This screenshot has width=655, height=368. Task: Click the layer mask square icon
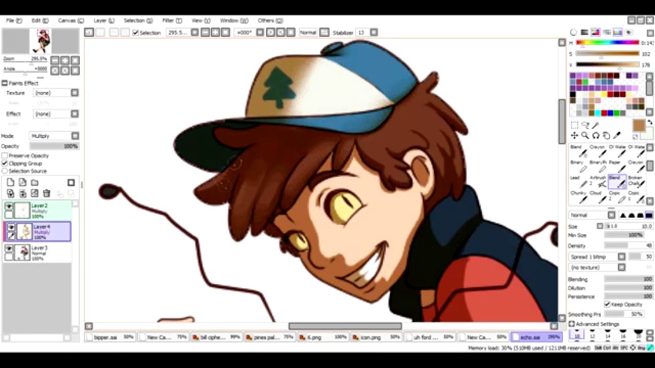pyautogui.click(x=71, y=182)
